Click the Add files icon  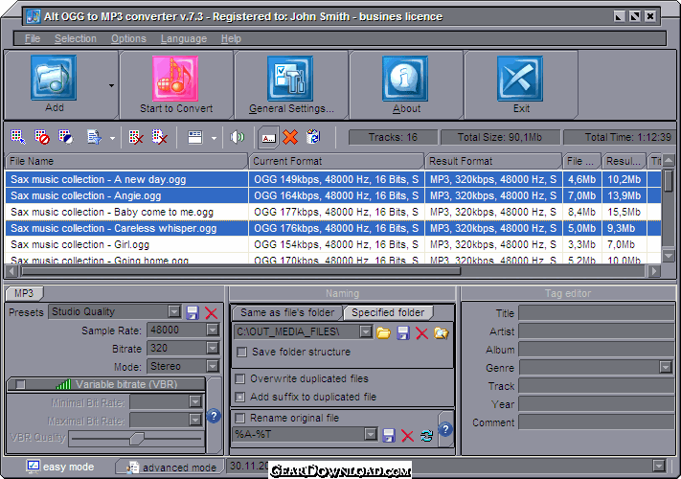coord(54,79)
